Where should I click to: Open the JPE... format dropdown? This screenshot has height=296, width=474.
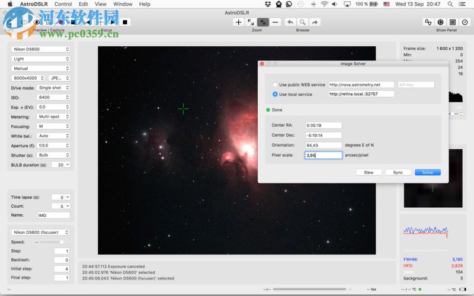coord(59,78)
